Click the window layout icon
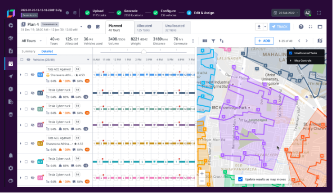This screenshot has height=193, width=333. pyautogui.click(x=320, y=27)
